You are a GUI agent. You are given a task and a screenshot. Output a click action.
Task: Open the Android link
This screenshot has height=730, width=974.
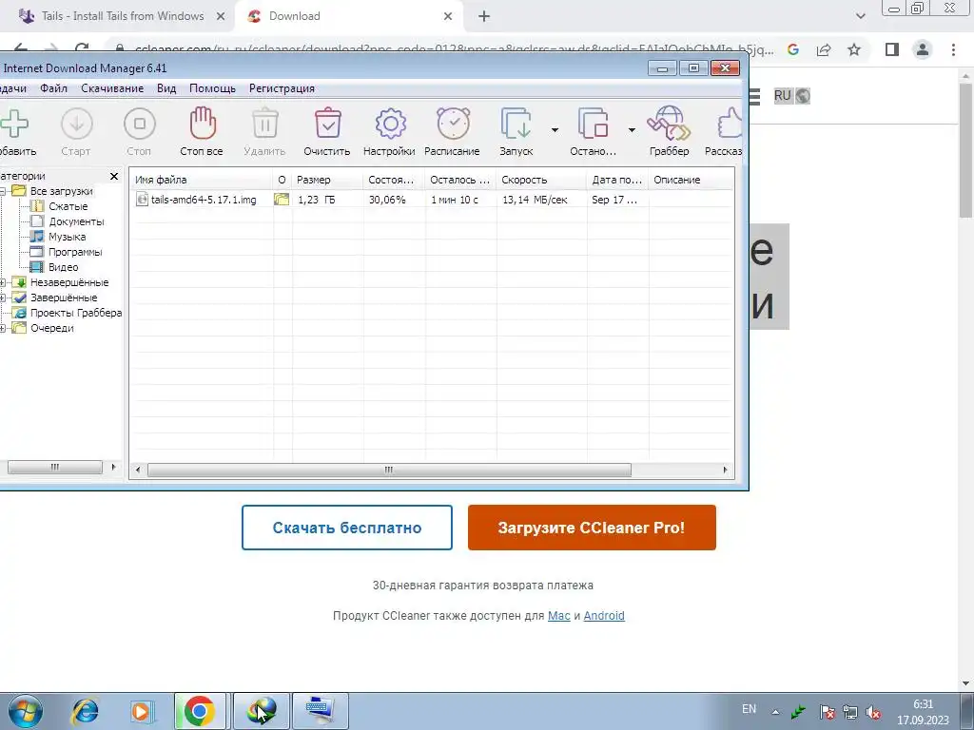point(604,616)
